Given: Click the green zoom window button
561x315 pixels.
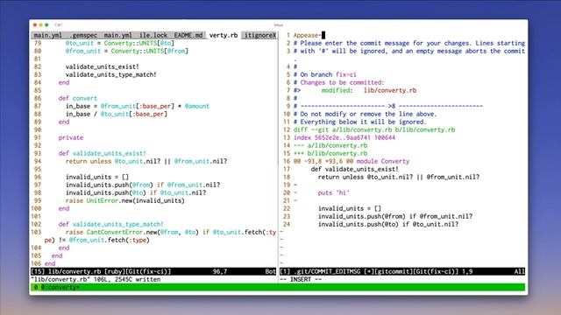Looking at the screenshot, I should (x=46, y=25).
